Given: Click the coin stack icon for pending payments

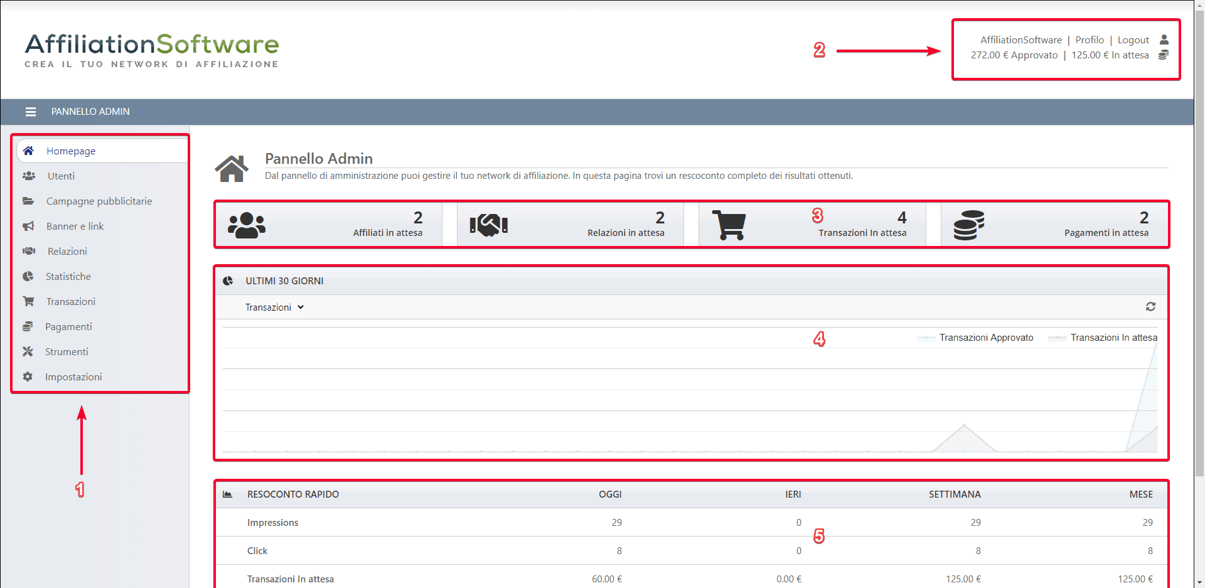Looking at the screenshot, I should (968, 225).
